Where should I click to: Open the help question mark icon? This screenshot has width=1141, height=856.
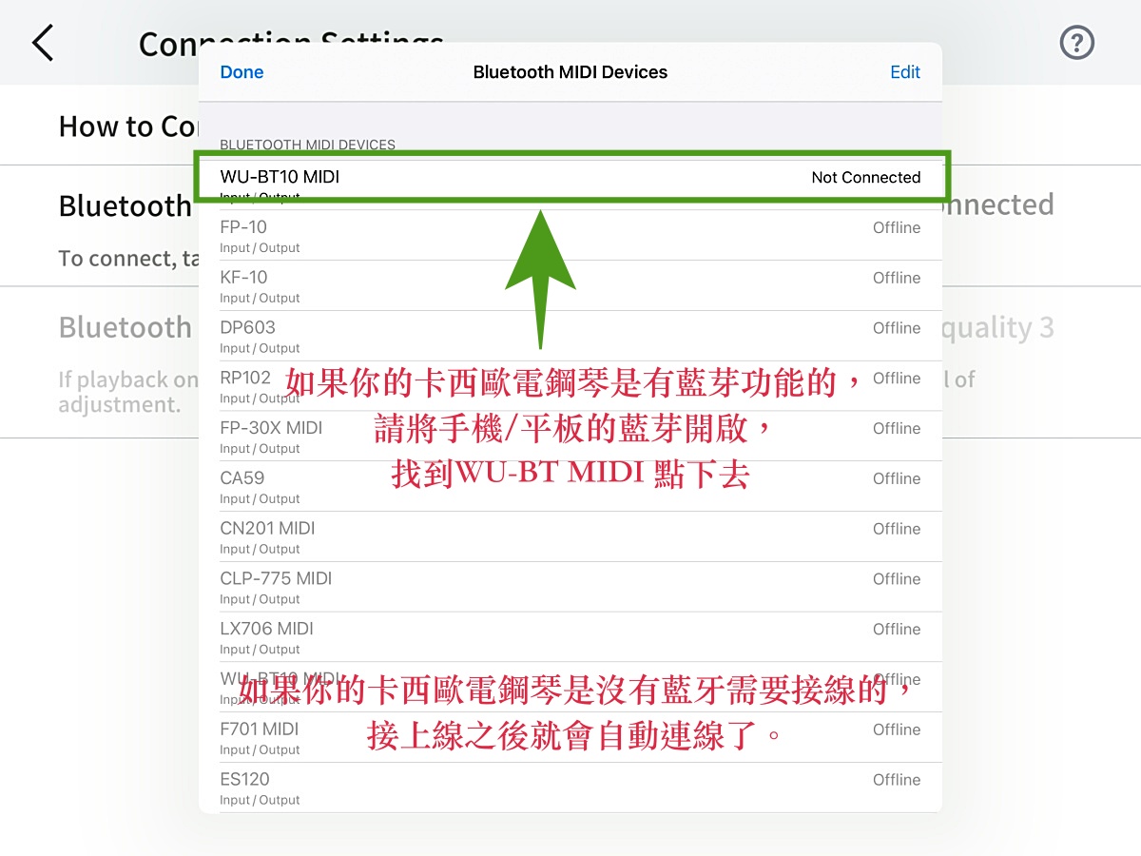(1077, 43)
